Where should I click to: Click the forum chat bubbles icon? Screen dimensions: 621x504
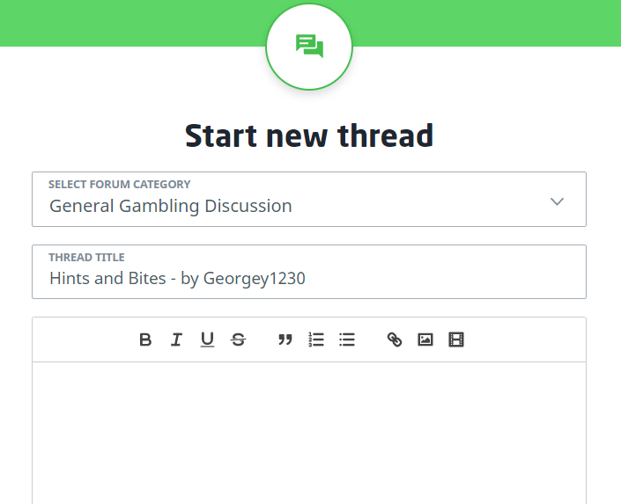pyautogui.click(x=309, y=46)
